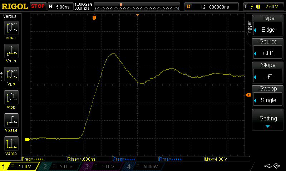Screen dimensions: 286x171
Task: Click the orange trigger level marker on right edge
Action: click(247, 95)
